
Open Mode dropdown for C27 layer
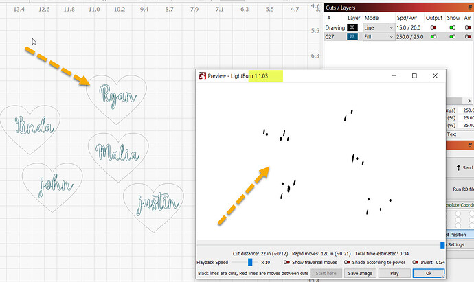coord(379,37)
